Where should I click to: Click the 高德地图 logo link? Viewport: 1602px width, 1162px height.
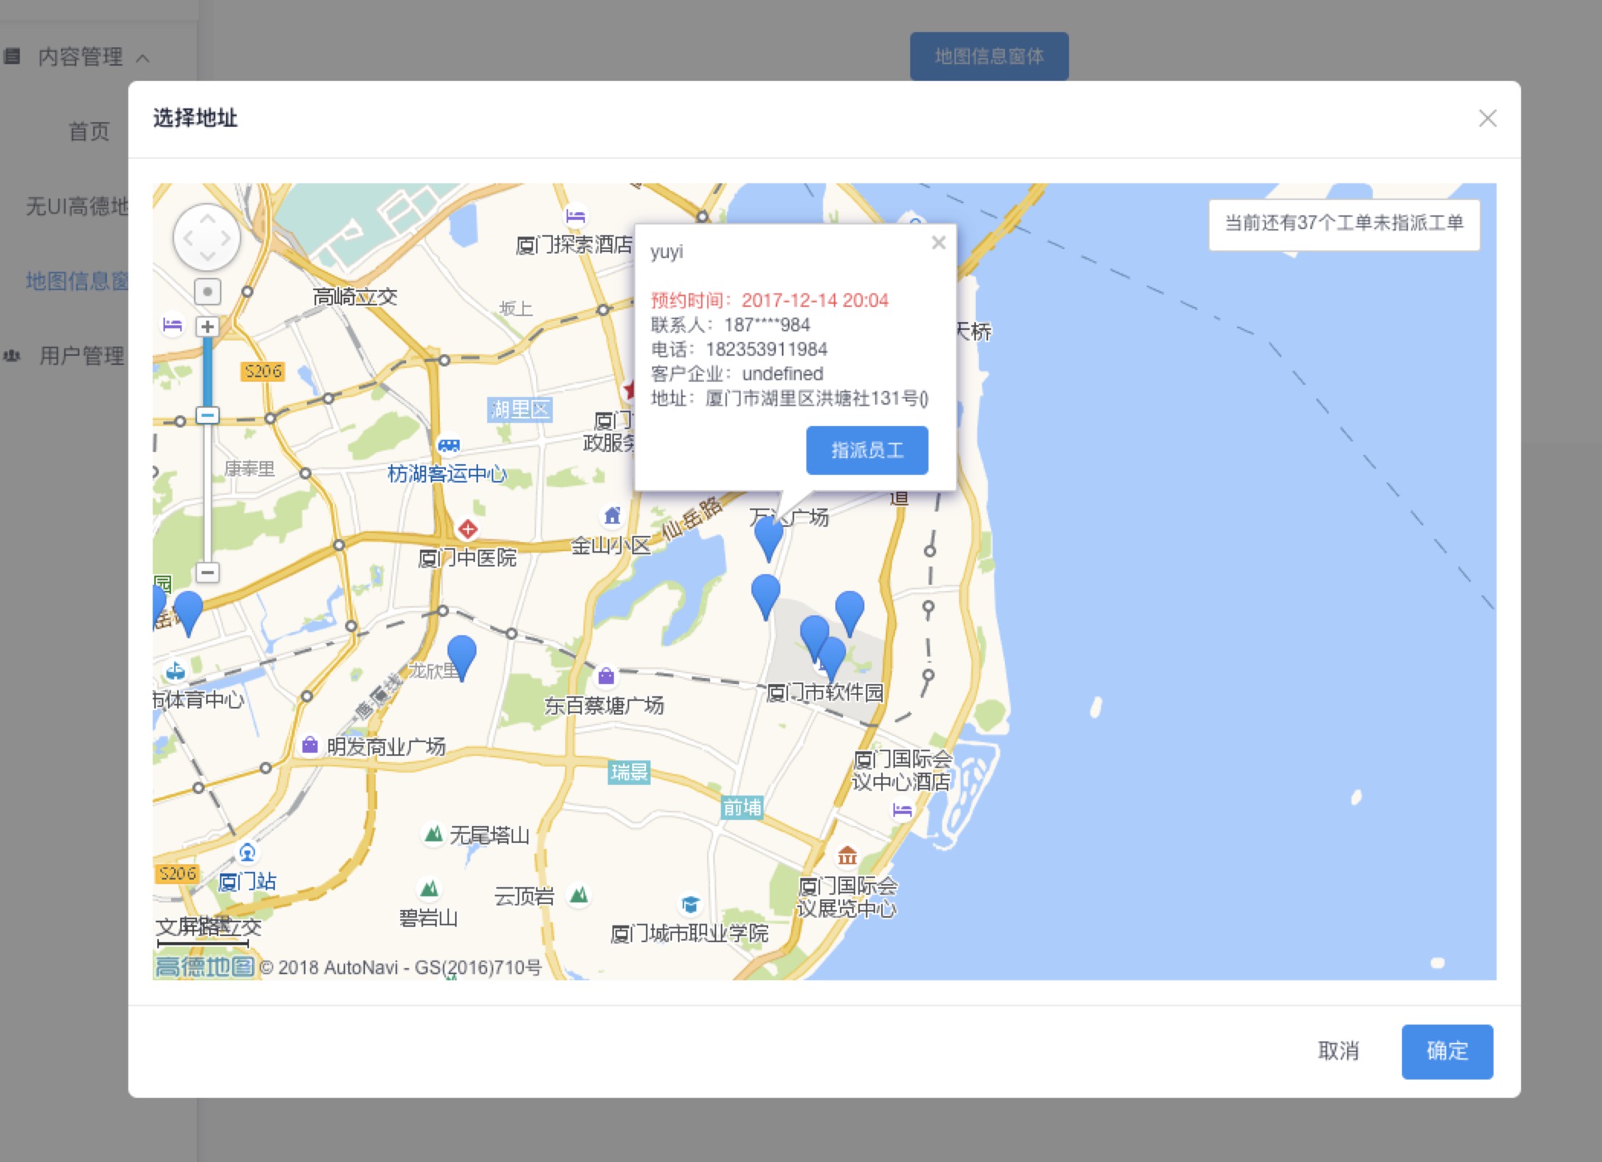click(x=204, y=967)
